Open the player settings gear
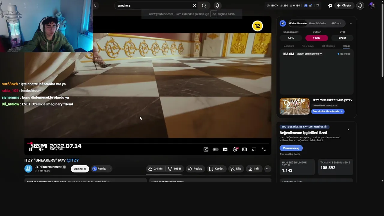Viewport: 384px width, 216px height. pyautogui.click(x=235, y=149)
